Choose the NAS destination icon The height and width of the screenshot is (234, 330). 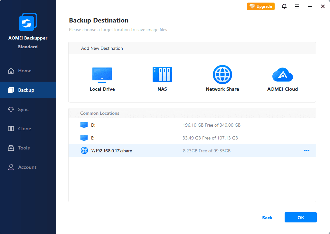tap(162, 75)
